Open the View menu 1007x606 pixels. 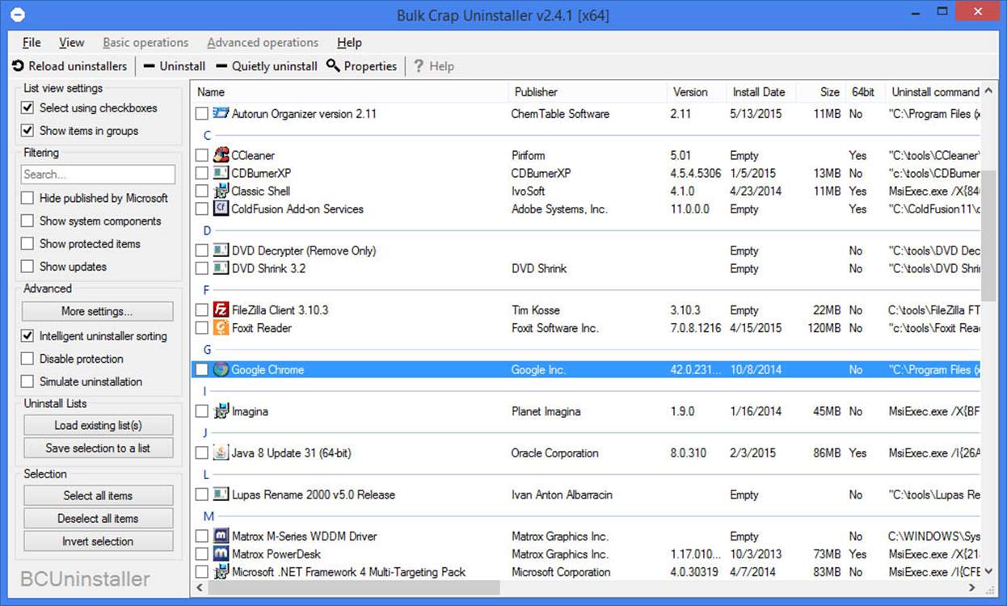coord(71,43)
